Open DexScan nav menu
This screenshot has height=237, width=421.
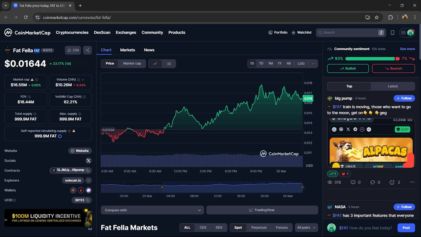tap(102, 33)
